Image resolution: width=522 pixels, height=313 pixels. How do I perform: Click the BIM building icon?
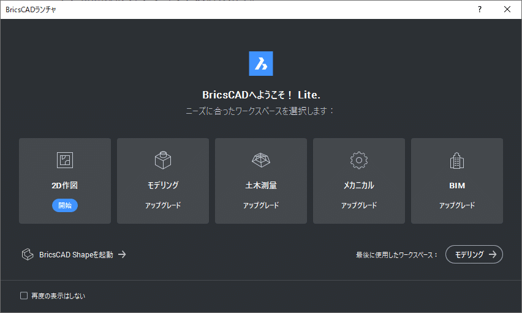coord(457,161)
